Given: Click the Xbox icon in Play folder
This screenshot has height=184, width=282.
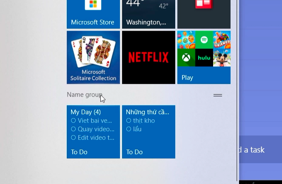Looking at the screenshot, I should [x=186, y=57].
